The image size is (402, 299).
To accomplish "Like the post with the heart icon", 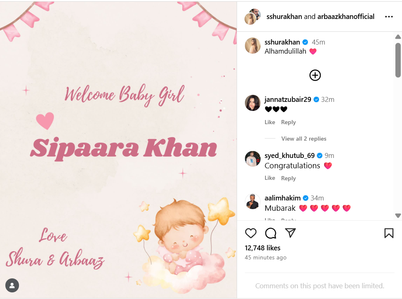I will point(251,233).
